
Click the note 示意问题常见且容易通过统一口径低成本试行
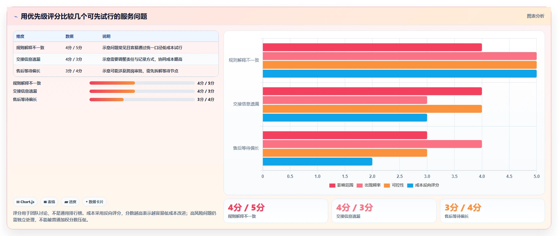(142, 48)
